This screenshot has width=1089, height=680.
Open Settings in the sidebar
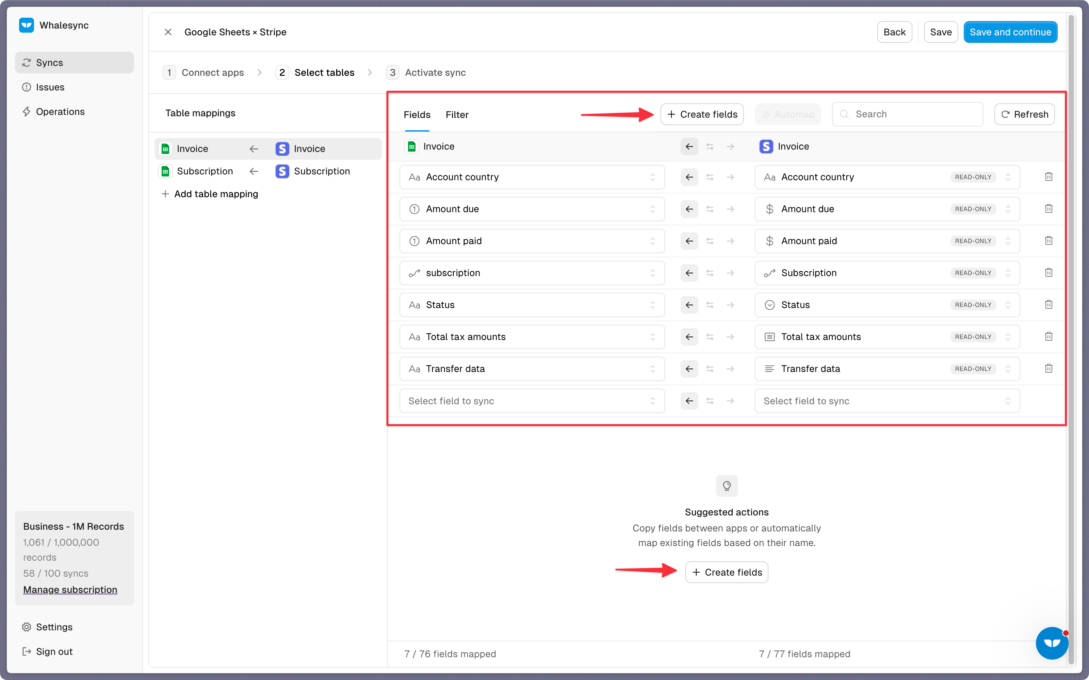coord(74,627)
